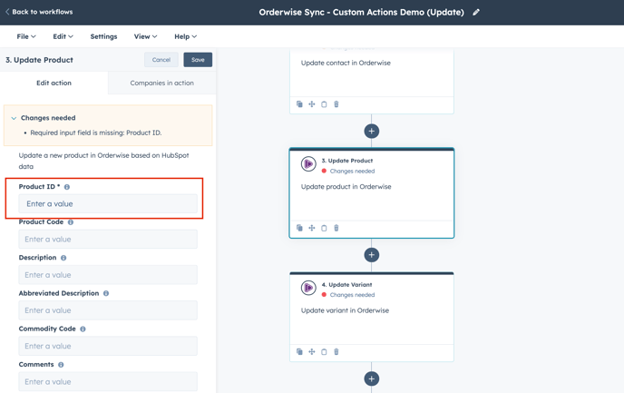624x393 pixels.
Task: Delete the Update Product action card
Action: point(336,228)
